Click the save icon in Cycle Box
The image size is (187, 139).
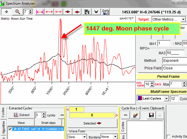click(151, 115)
